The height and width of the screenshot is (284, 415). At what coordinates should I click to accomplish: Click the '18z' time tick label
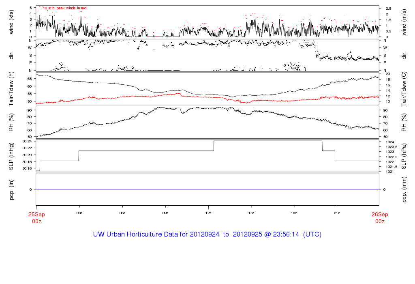point(294,213)
